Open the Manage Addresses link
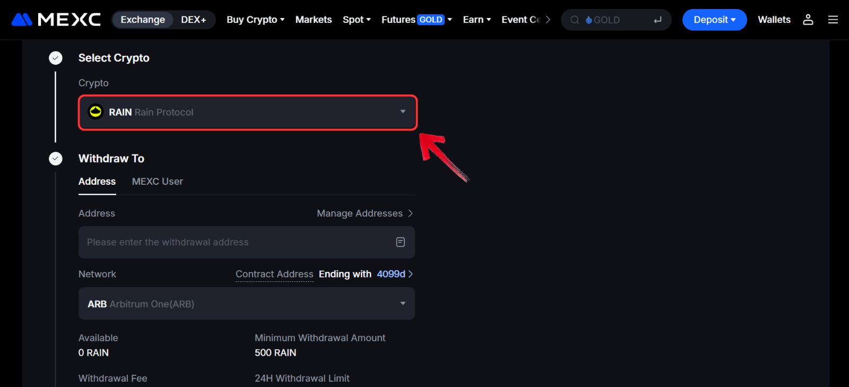849x387 pixels. tap(365, 213)
